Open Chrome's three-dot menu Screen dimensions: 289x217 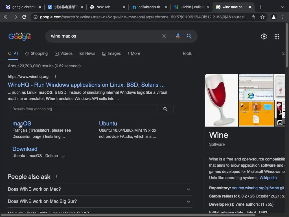(283, 17)
